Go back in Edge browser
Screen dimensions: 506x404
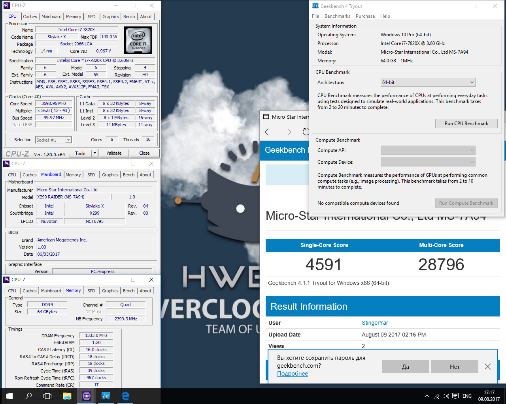coord(269,132)
